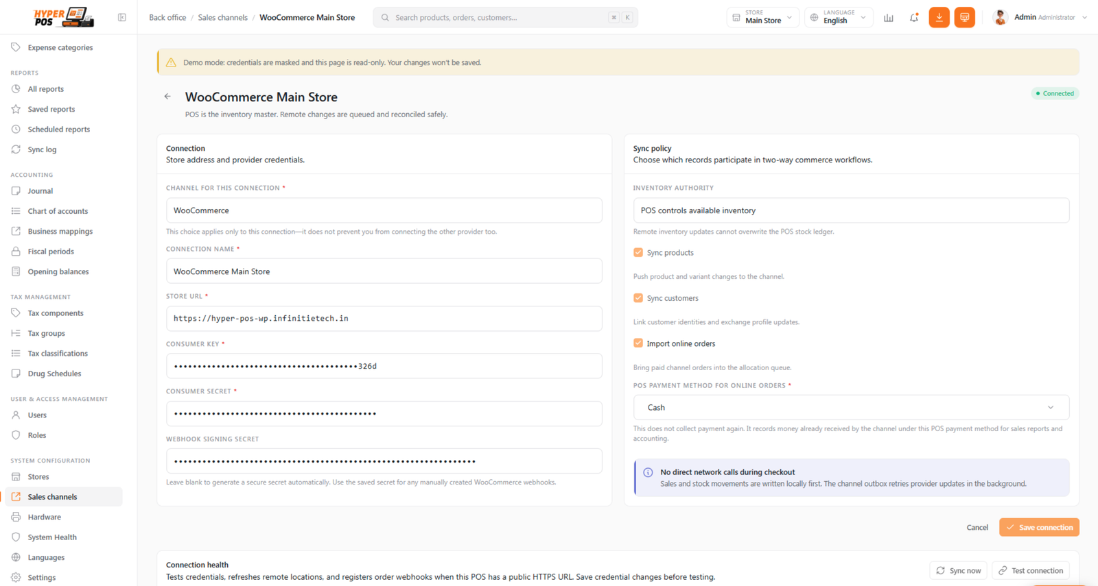Go to Back office breadcrumb
1098x586 pixels.
click(x=167, y=18)
